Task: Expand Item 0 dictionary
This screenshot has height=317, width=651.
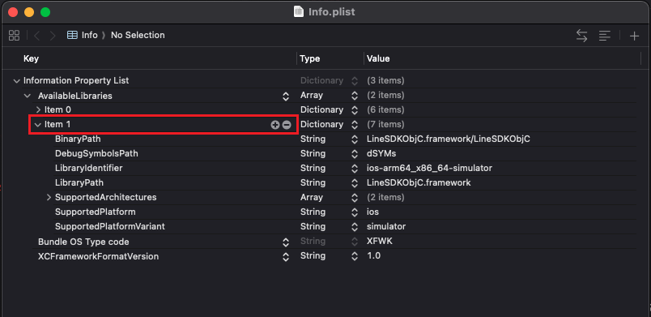Action: (38, 110)
